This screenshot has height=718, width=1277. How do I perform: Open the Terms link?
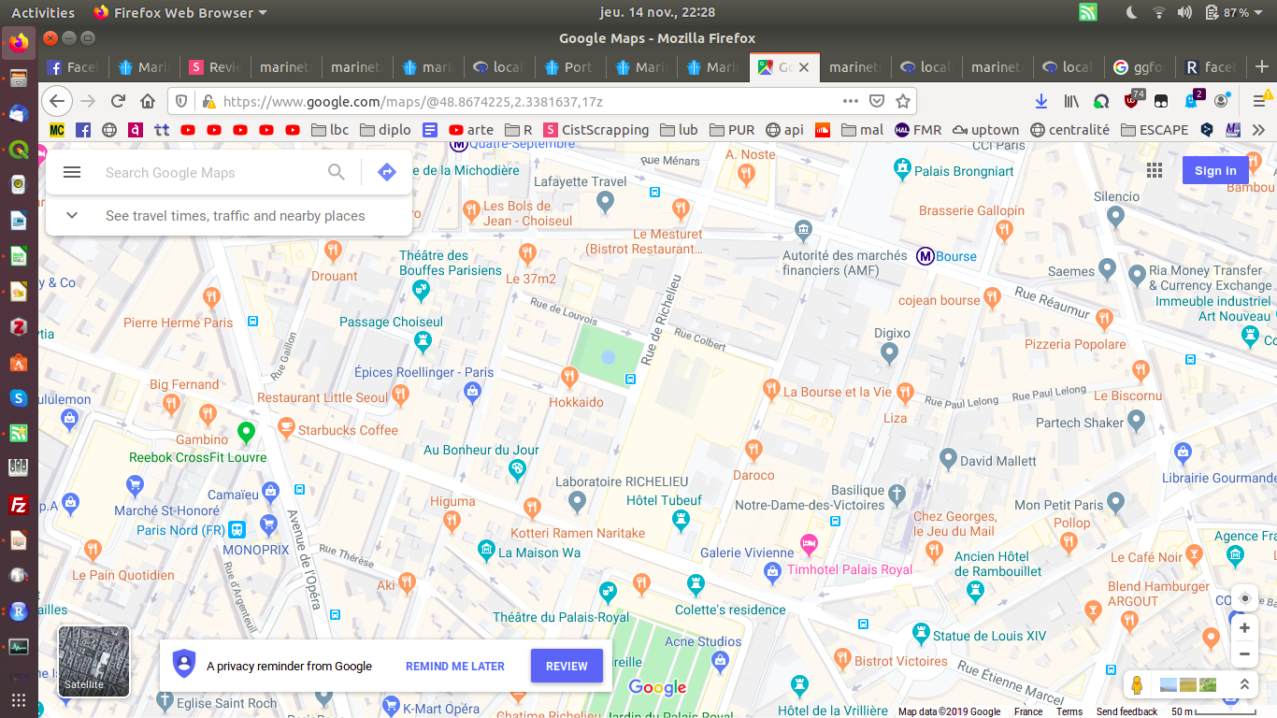pos(1069,711)
